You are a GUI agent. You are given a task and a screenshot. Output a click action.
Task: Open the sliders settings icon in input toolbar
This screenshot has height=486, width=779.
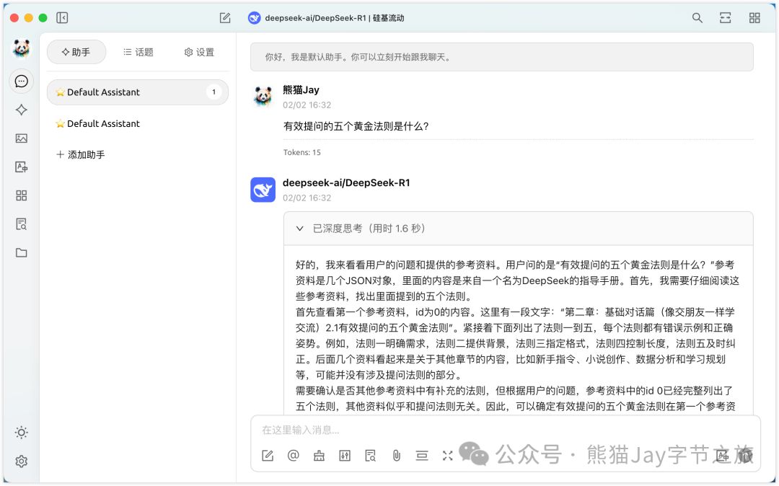tap(345, 455)
